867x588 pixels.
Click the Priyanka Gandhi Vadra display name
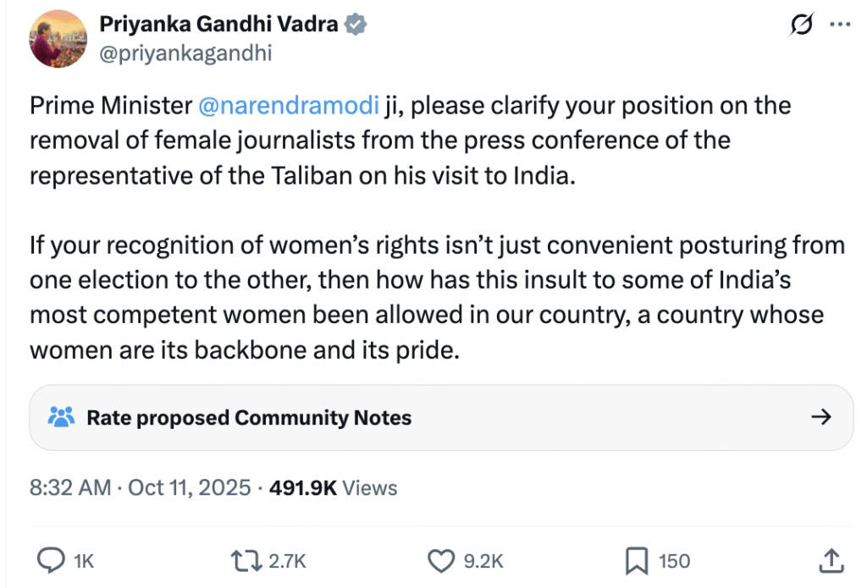coord(219,25)
